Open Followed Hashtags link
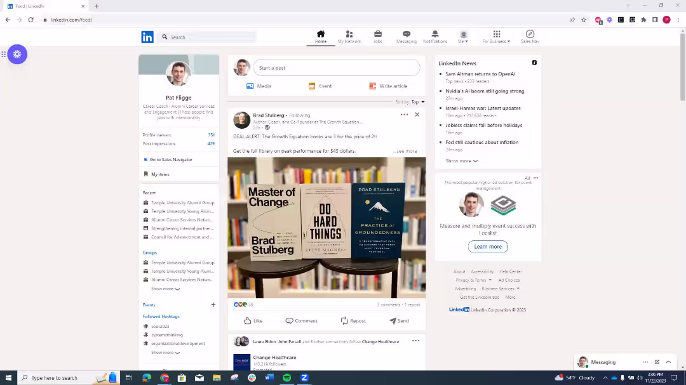Screen dimensions: 686x385 point(161,316)
